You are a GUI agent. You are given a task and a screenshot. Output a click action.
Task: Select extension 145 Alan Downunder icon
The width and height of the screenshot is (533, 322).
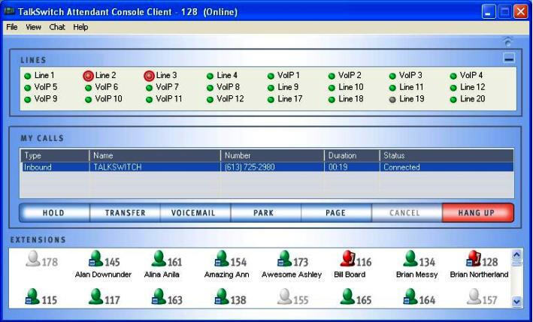click(95, 259)
